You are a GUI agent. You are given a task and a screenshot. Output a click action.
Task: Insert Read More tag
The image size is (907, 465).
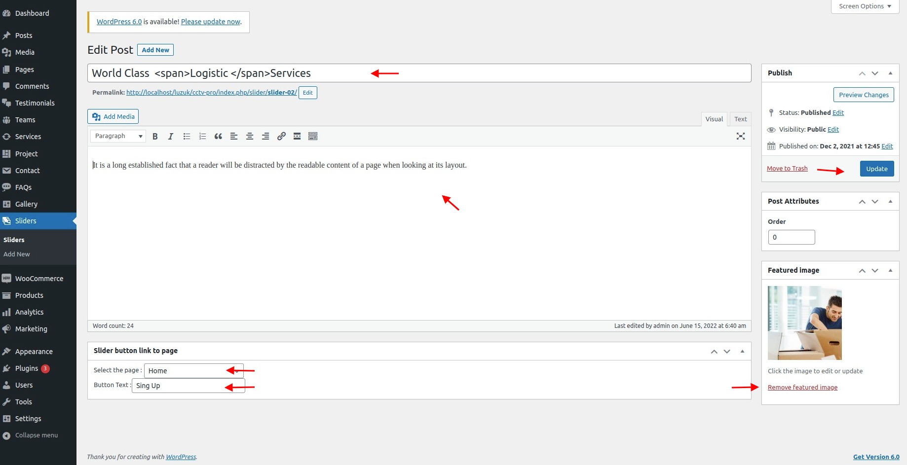[297, 137]
